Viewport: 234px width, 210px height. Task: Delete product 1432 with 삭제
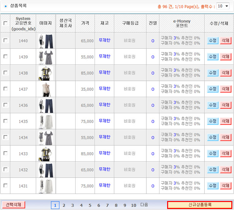226,170
